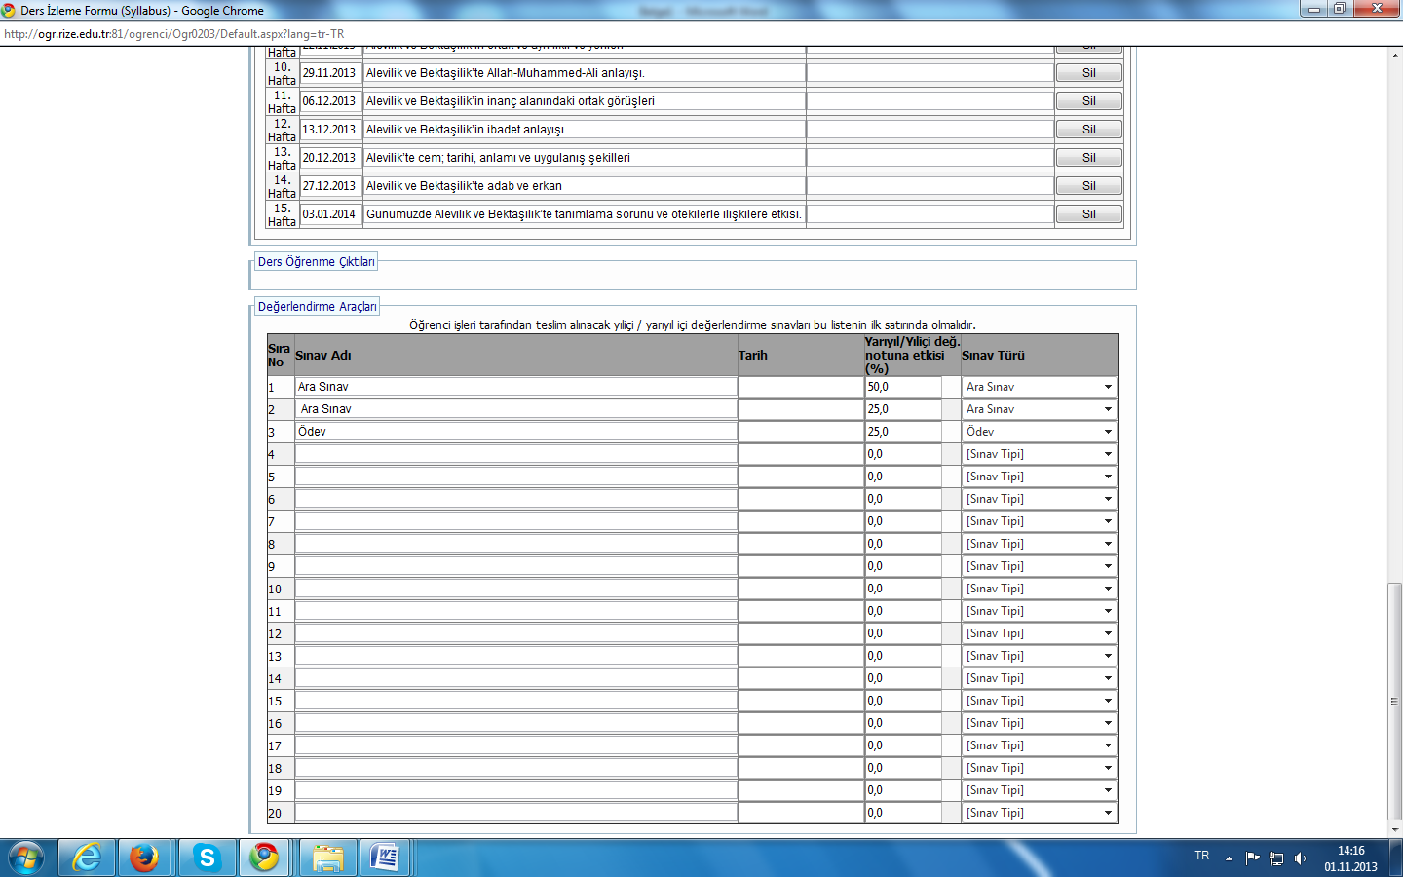Open Sınav Tipi dropdown in row 20
Image resolution: width=1403 pixels, height=877 pixels.
(1039, 813)
